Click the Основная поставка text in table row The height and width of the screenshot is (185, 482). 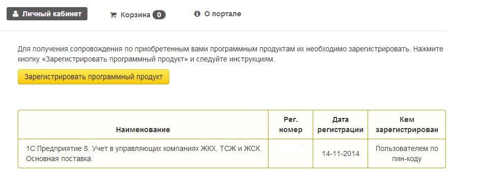click(59, 159)
